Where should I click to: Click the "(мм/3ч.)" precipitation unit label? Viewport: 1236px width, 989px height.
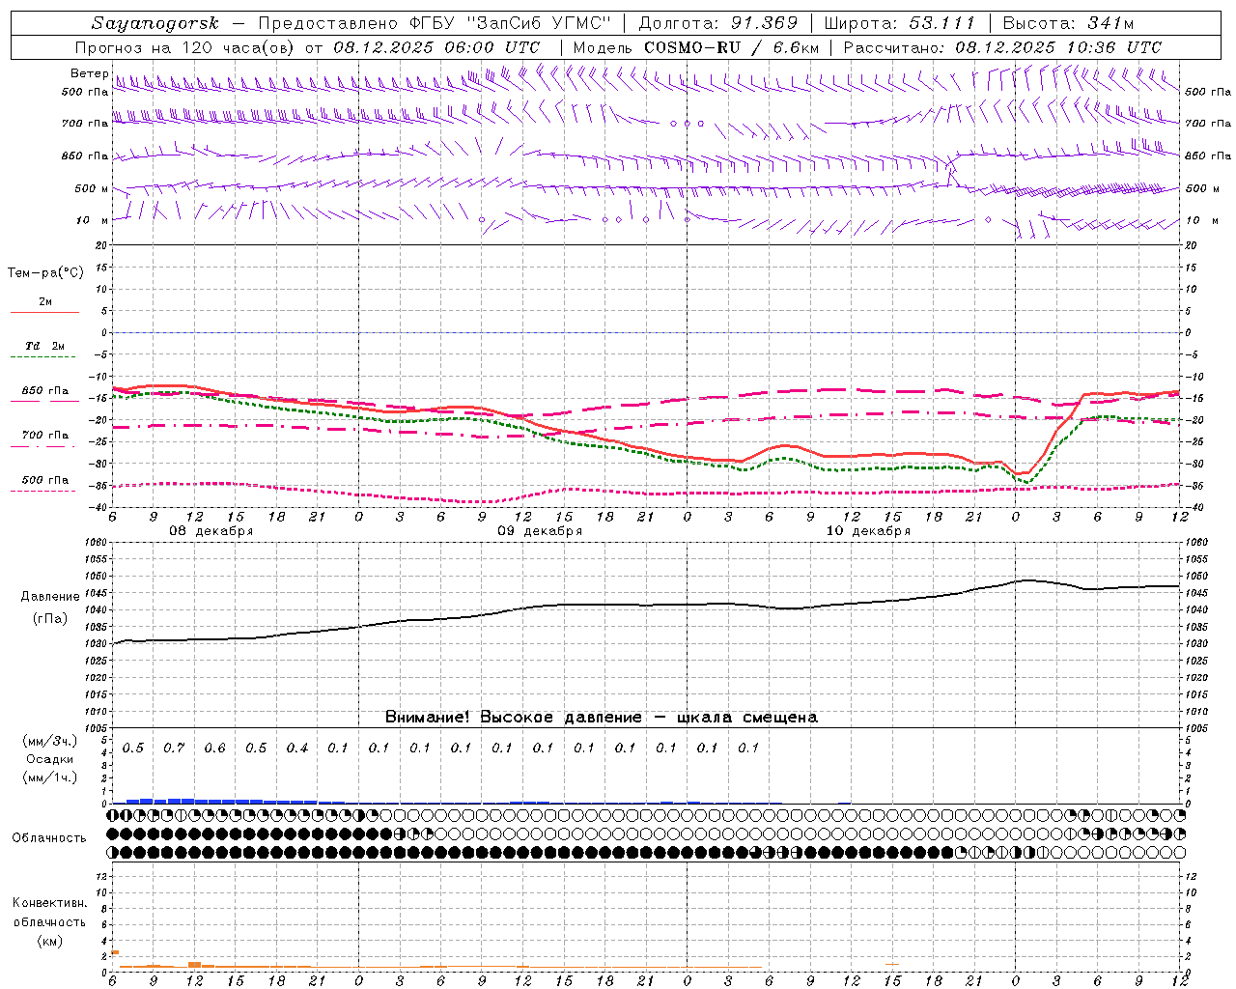[50, 742]
